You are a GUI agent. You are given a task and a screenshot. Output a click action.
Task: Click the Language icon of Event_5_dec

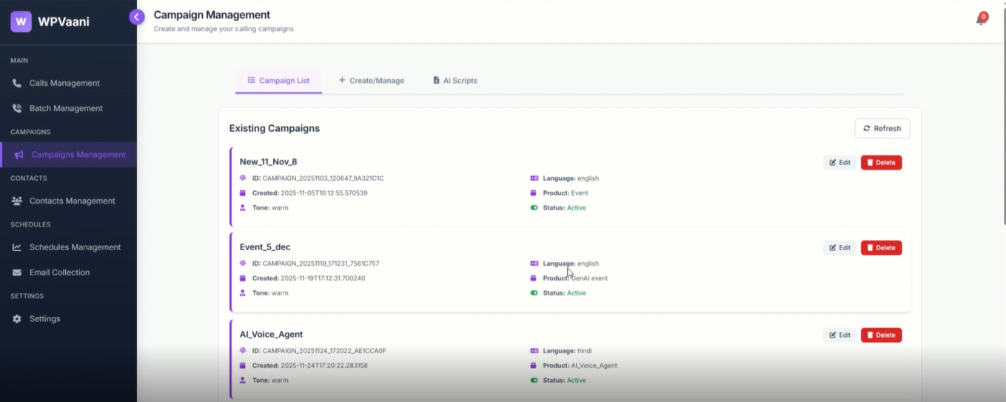(534, 264)
